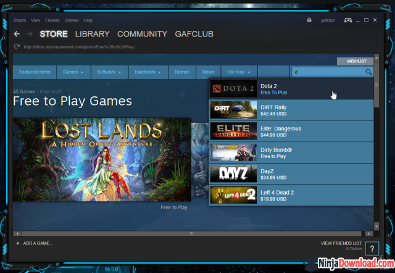Reload the store page with refresh icon
The width and height of the screenshot is (395, 273).
(x=17, y=47)
